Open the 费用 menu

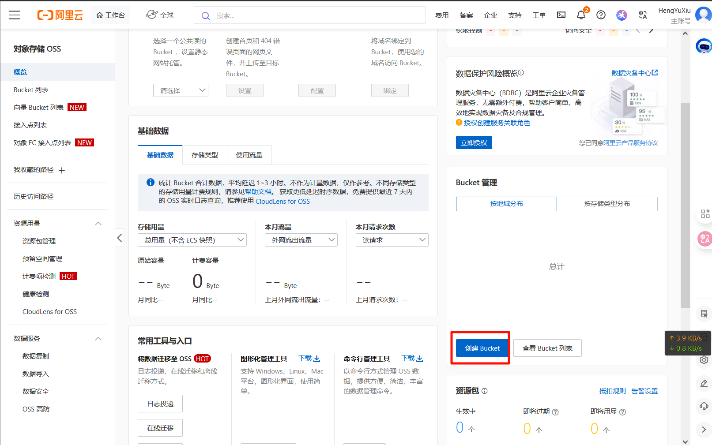[x=442, y=15]
